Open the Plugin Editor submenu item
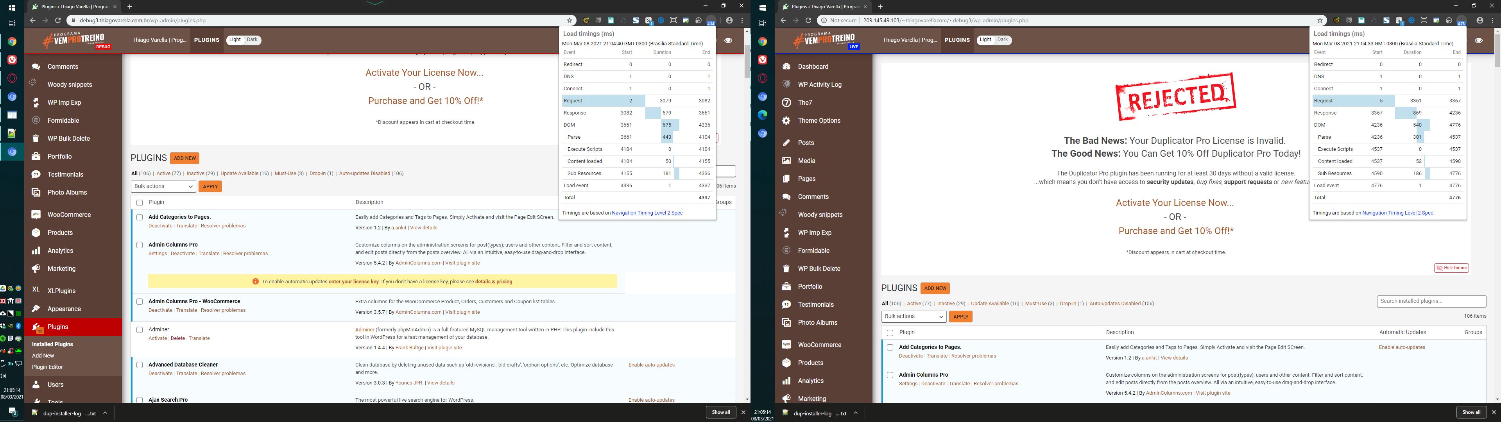This screenshot has width=1501, height=422. 47,367
